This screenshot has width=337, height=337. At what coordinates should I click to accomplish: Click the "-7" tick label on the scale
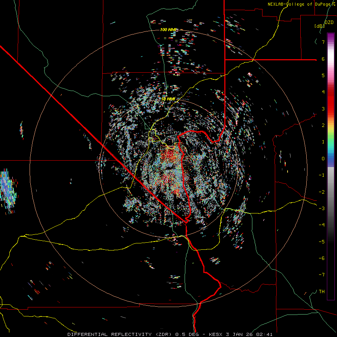(322, 275)
